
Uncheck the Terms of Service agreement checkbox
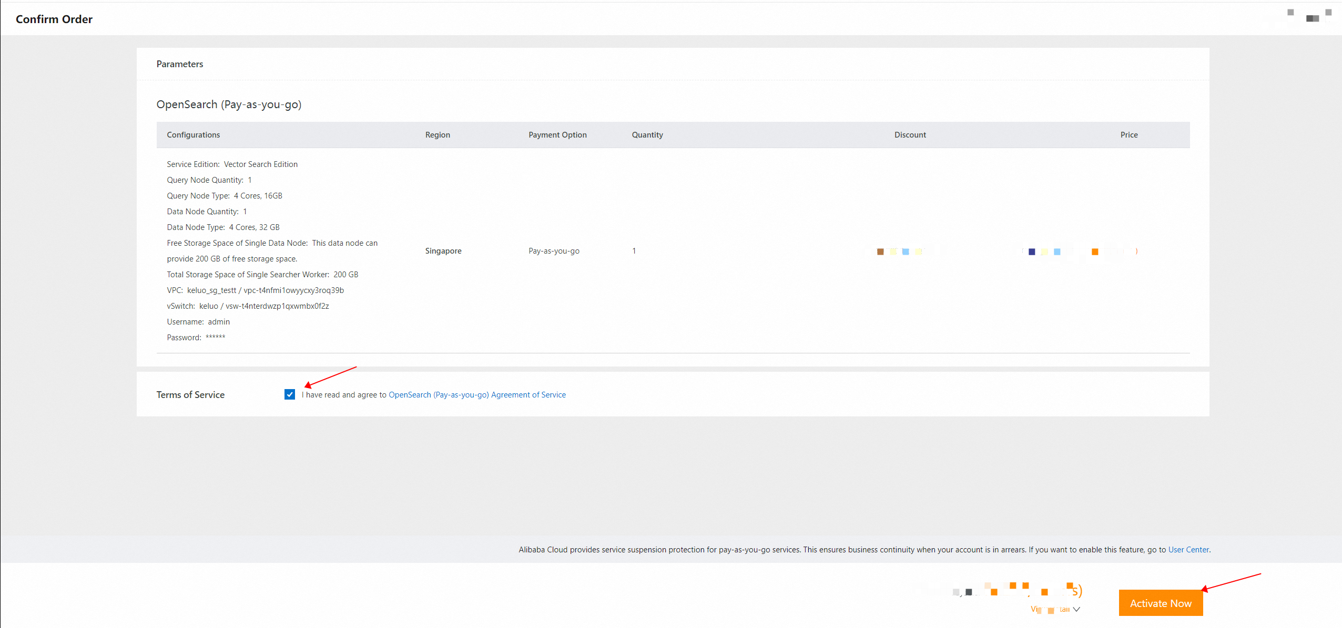click(289, 394)
